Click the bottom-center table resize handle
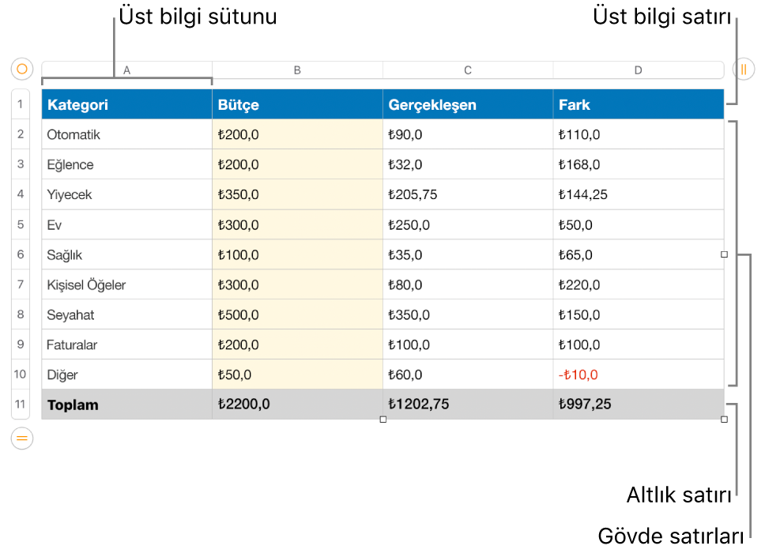 click(383, 420)
